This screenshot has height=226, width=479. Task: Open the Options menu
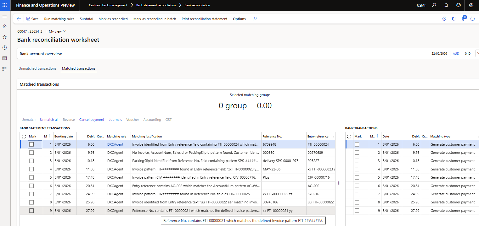pos(239,19)
